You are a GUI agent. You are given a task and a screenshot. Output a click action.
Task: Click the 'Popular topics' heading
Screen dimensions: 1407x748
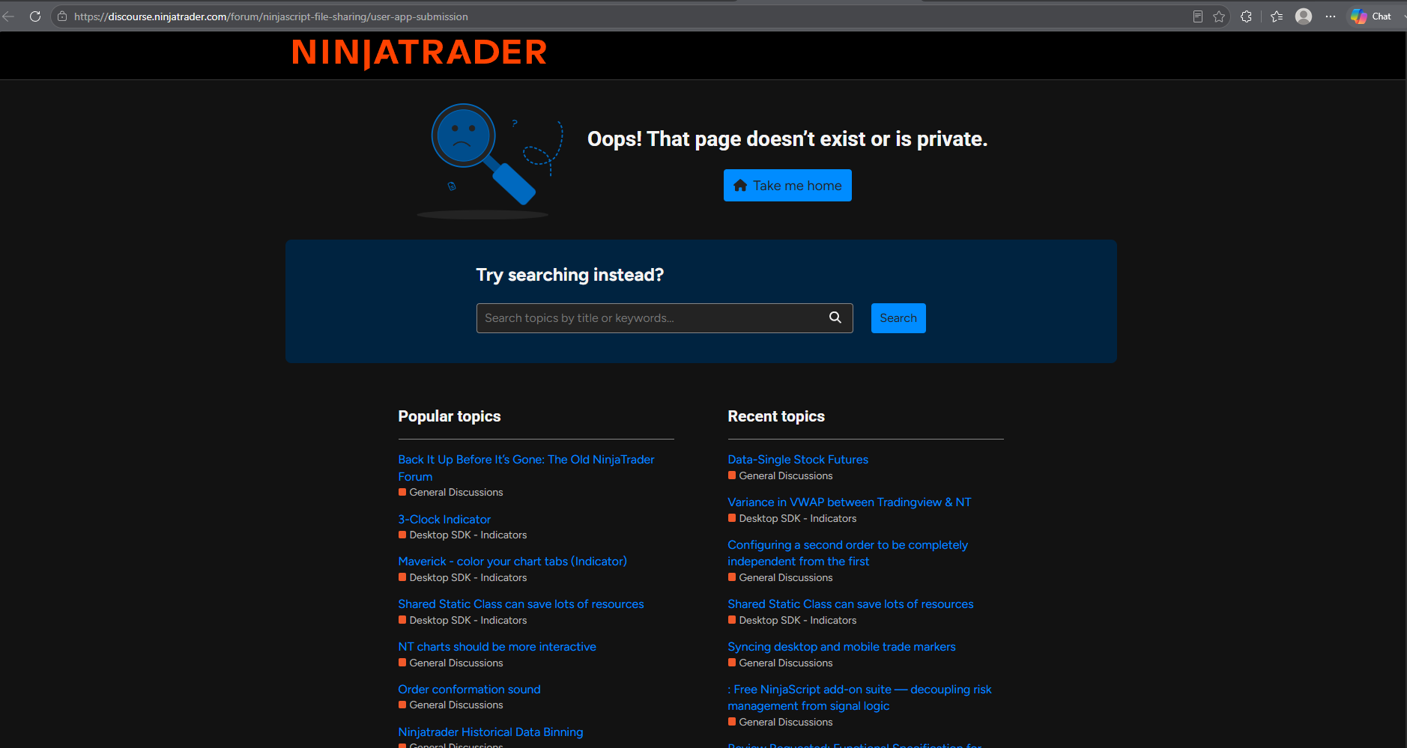[x=450, y=416]
